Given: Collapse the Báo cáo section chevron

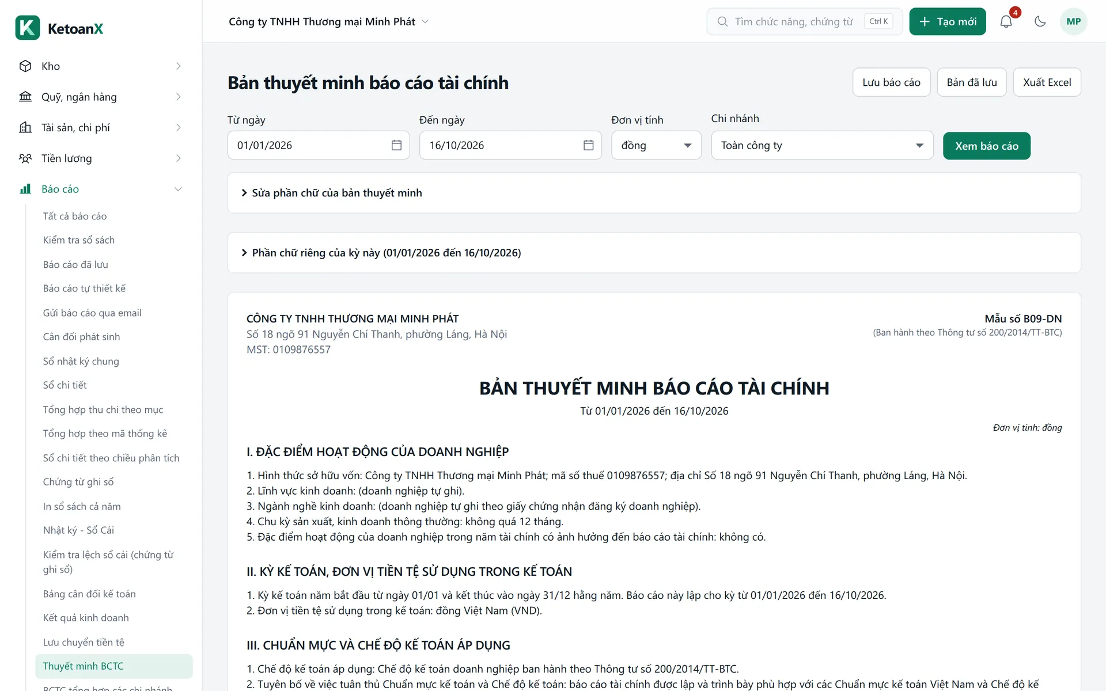Looking at the screenshot, I should pyautogui.click(x=179, y=189).
